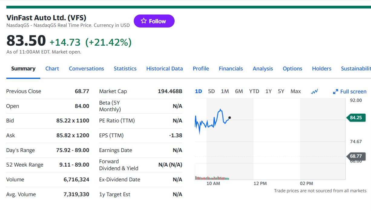Viewport: 371px width, 211px height.
Task: Open the Financials tab
Action: [x=231, y=69]
